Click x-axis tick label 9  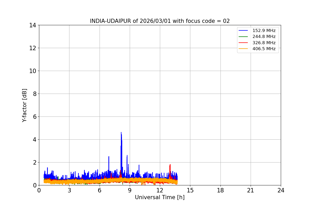coord(130,190)
